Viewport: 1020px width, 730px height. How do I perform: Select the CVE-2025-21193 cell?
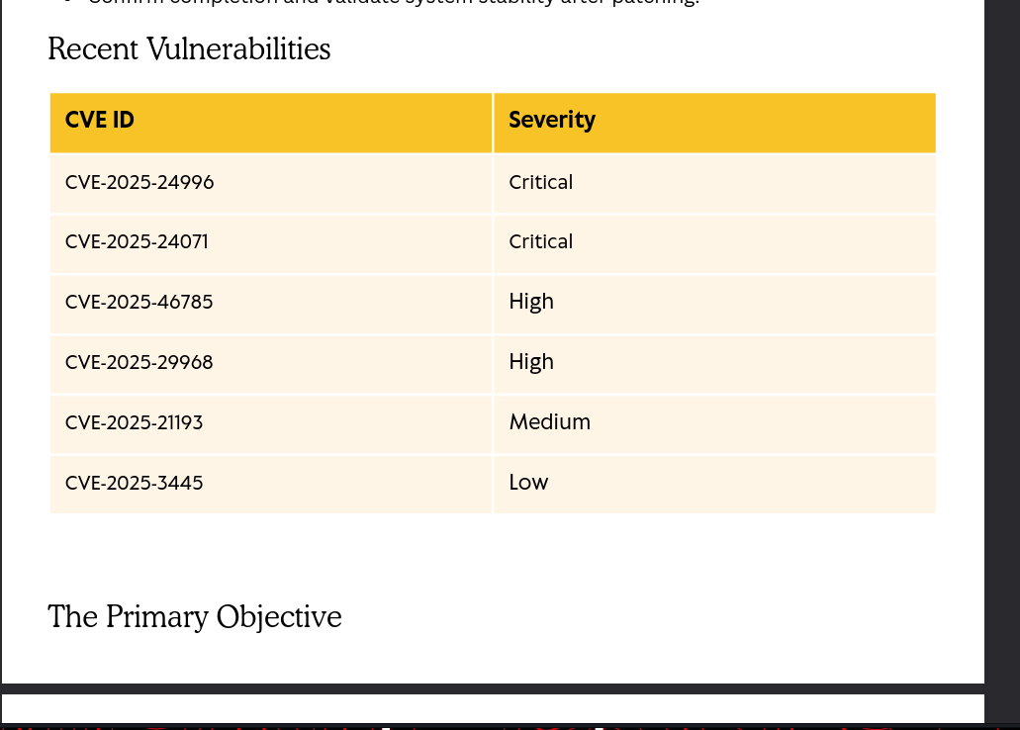(x=135, y=423)
